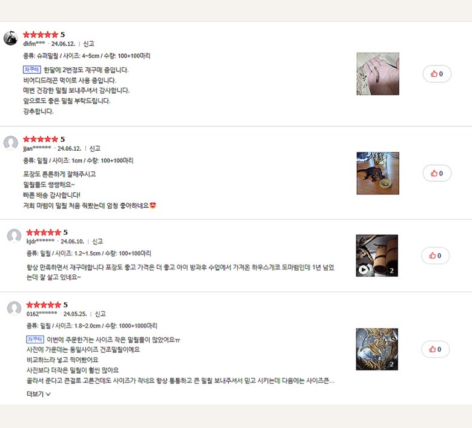This screenshot has height=428, width=472.
Task: Open hand holding superworm photo
Action: [377, 74]
